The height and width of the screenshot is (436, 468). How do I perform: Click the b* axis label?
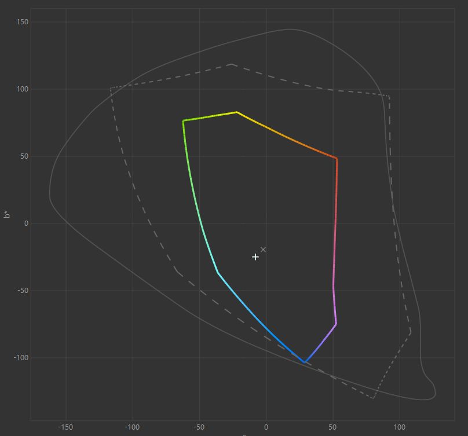click(x=7, y=214)
